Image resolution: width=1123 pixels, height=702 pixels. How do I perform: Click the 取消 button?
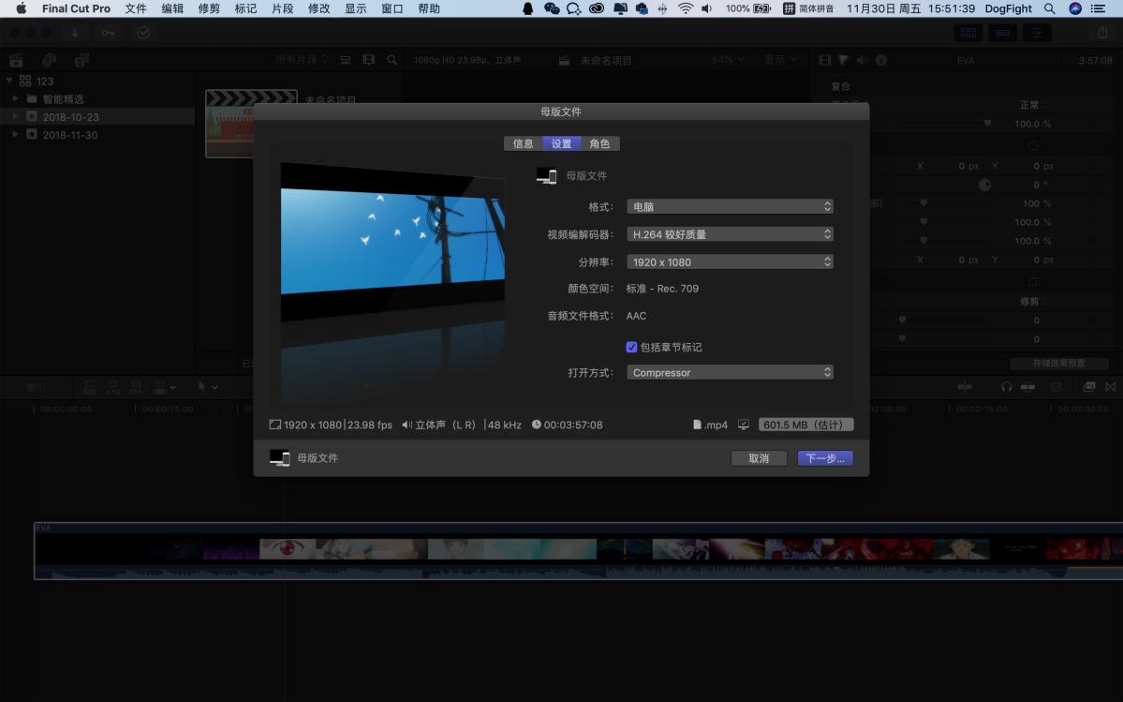point(758,458)
